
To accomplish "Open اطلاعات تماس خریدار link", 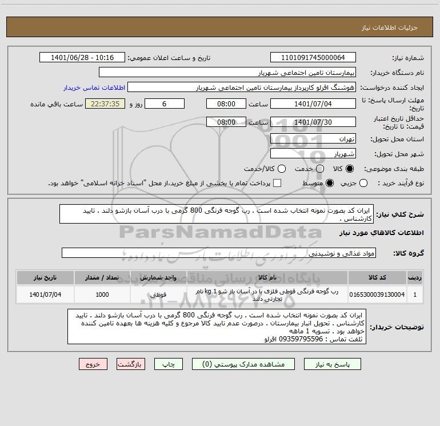I will point(94,87).
